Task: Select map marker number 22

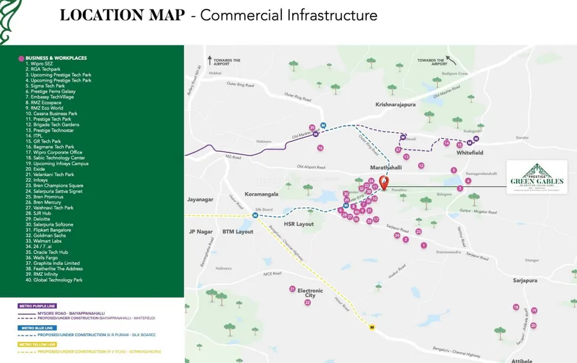Action: click(x=308, y=302)
